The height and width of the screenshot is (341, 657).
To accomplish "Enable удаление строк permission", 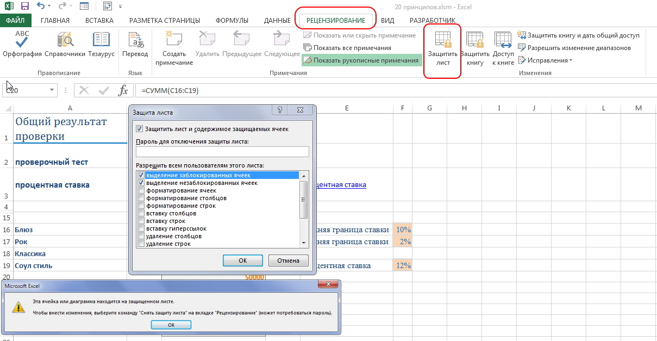I will [x=141, y=244].
